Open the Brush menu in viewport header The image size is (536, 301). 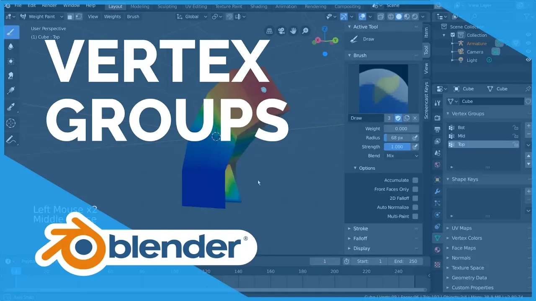pos(133,17)
